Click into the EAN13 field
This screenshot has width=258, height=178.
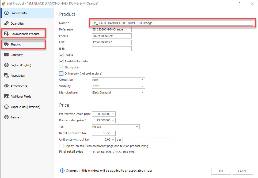pos(112,36)
